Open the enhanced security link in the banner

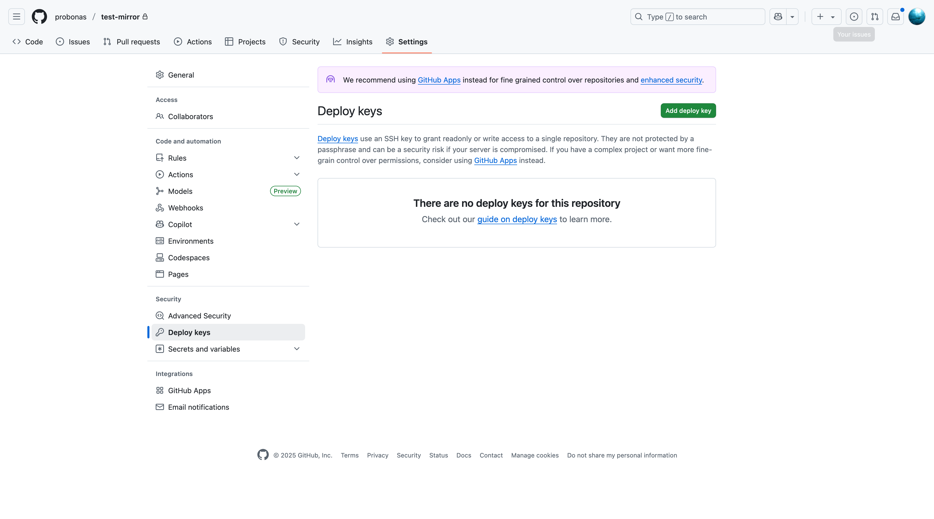[671, 80]
